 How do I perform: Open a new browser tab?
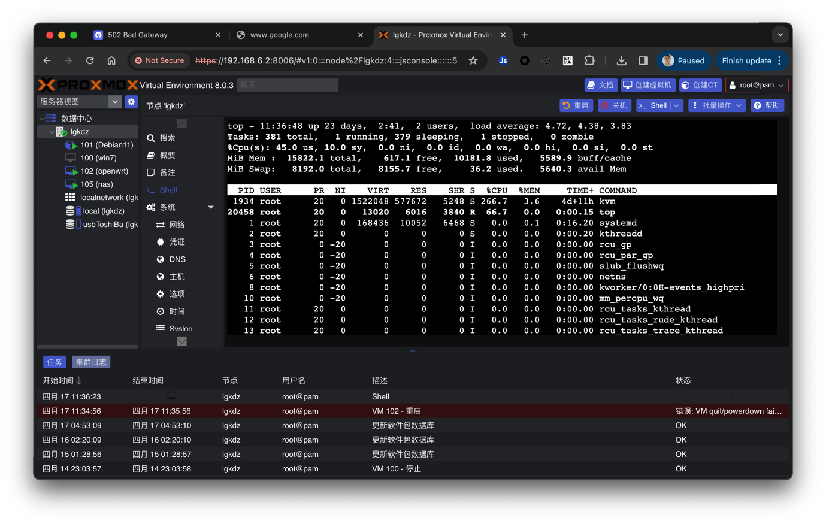[525, 35]
